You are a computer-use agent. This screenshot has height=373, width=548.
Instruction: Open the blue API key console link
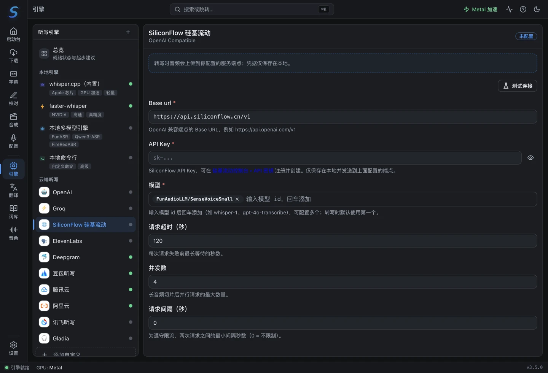coord(243,171)
